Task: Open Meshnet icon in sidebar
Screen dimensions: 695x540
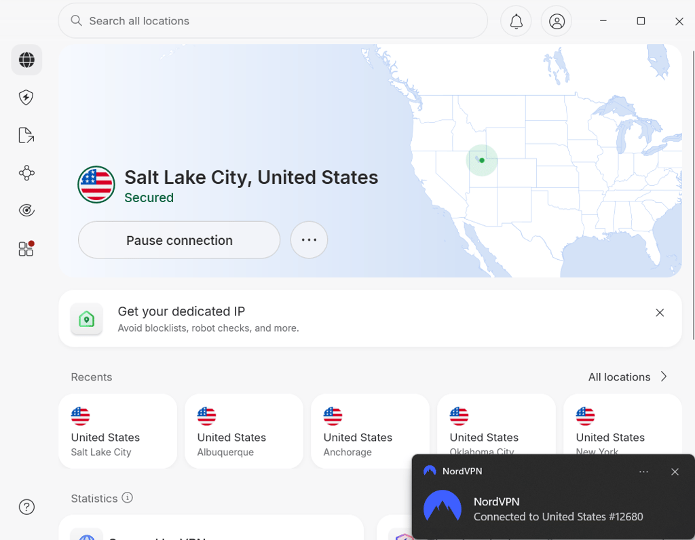Action: 26,173
